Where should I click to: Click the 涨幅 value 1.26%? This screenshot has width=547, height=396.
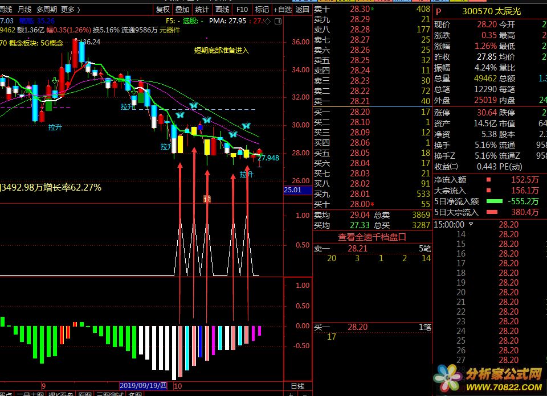click(x=485, y=46)
